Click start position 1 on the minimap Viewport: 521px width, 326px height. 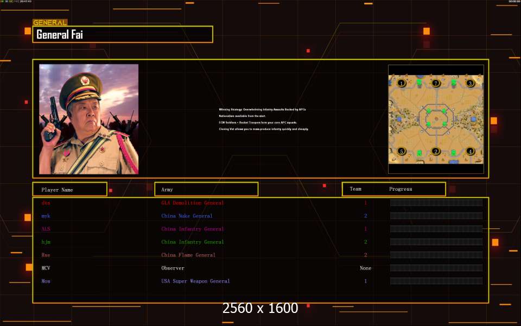pyautogui.click(x=401, y=83)
